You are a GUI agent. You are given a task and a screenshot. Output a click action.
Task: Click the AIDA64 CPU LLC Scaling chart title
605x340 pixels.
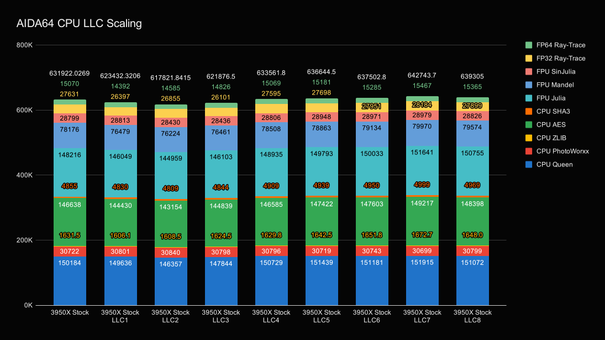(x=79, y=23)
